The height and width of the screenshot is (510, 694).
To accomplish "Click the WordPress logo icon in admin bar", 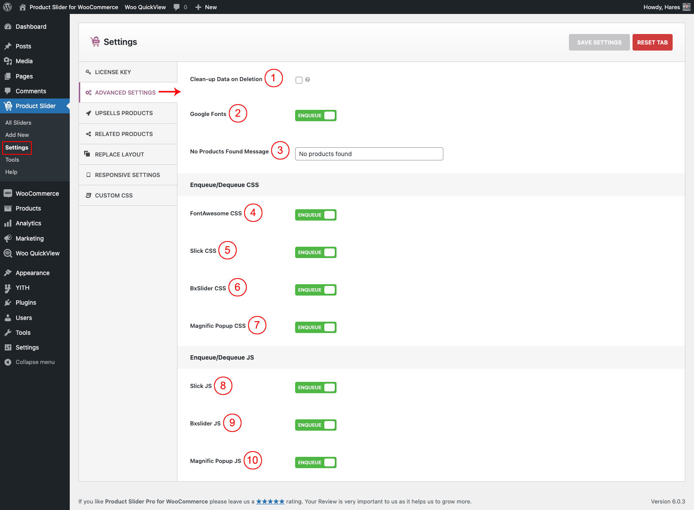I will pyautogui.click(x=7, y=7).
